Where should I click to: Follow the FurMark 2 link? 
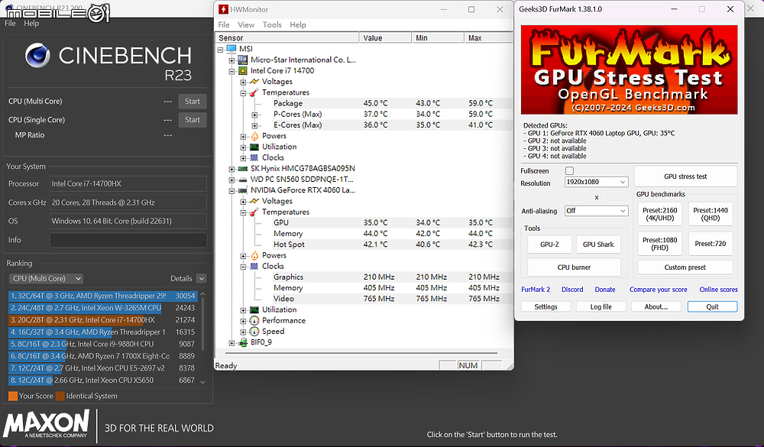click(x=536, y=290)
